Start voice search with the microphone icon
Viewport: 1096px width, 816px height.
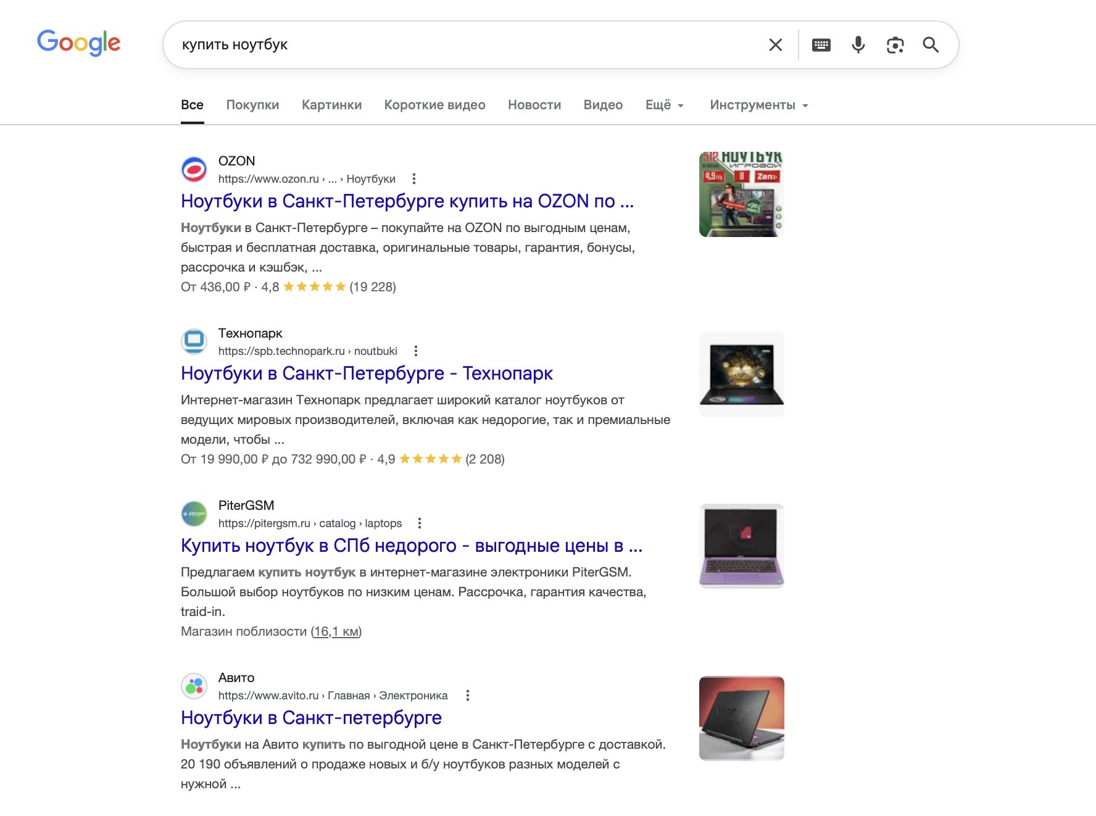(858, 45)
